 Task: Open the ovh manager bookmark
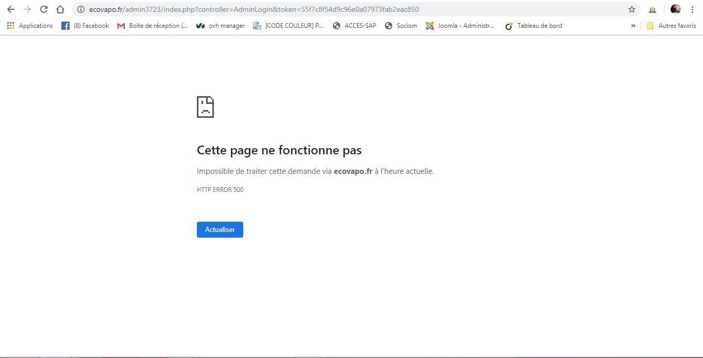(x=221, y=26)
